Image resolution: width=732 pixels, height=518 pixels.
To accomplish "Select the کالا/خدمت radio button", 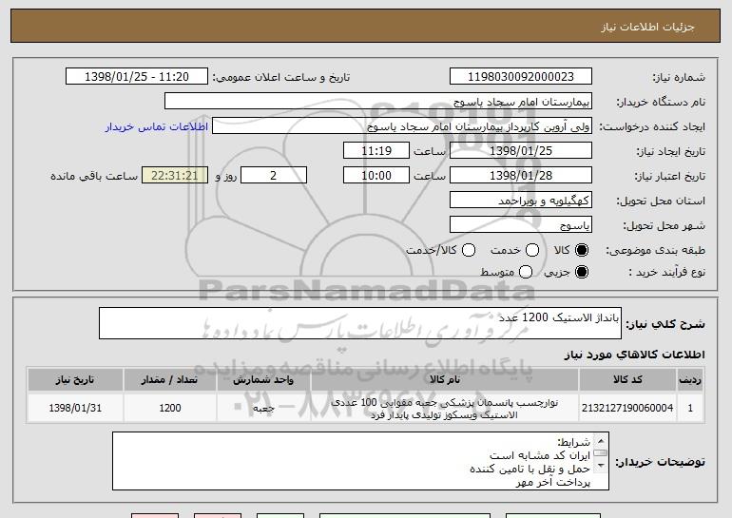I will click(x=469, y=250).
